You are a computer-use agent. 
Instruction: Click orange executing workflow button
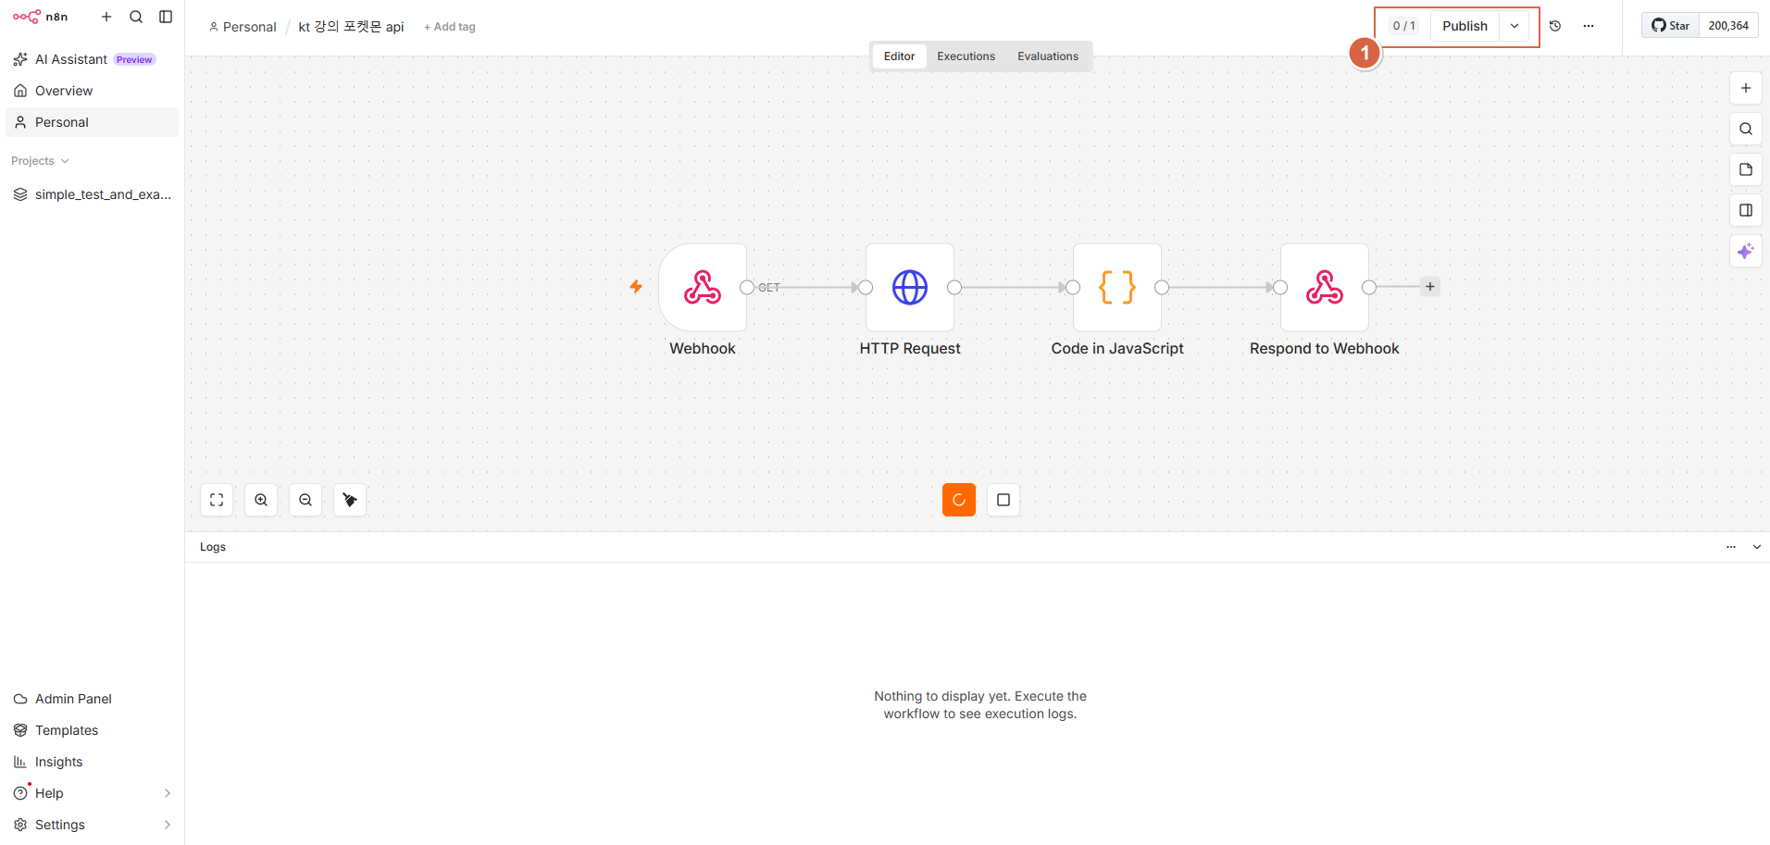coord(959,500)
